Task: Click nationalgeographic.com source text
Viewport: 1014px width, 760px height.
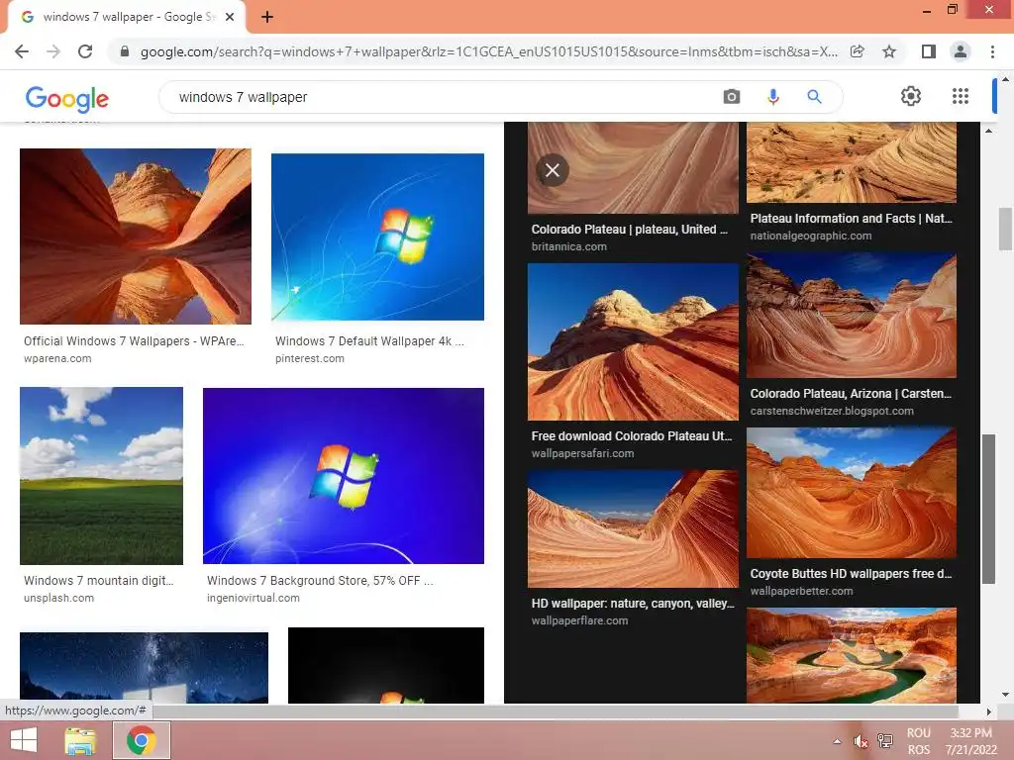Action: (x=811, y=236)
